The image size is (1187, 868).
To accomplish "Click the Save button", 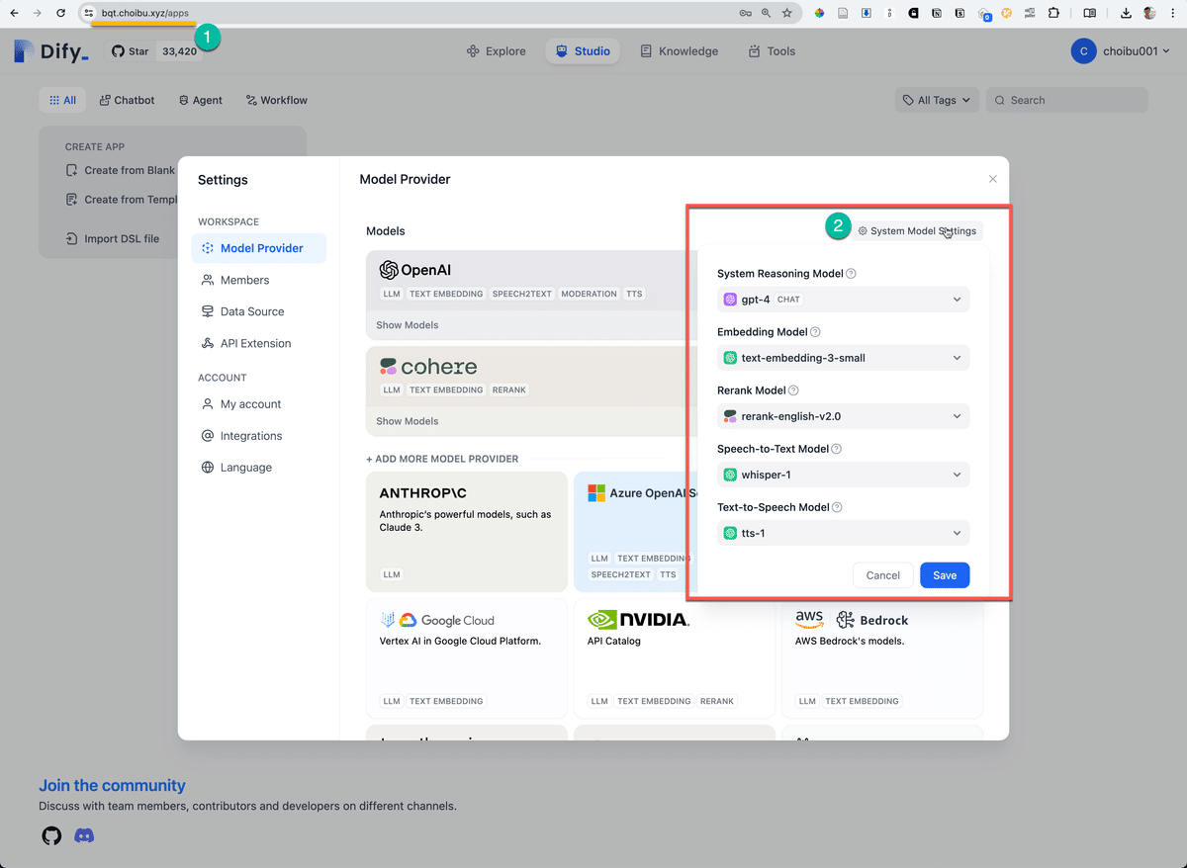I will (944, 574).
